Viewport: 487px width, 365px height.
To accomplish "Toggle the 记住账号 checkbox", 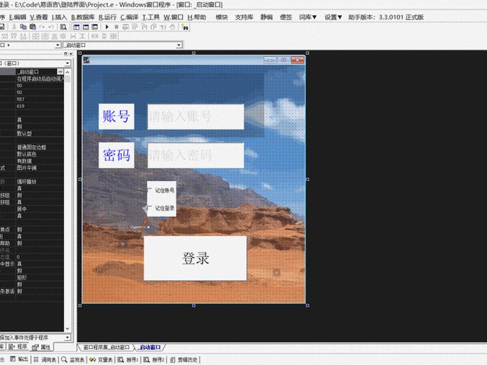I will coord(150,190).
